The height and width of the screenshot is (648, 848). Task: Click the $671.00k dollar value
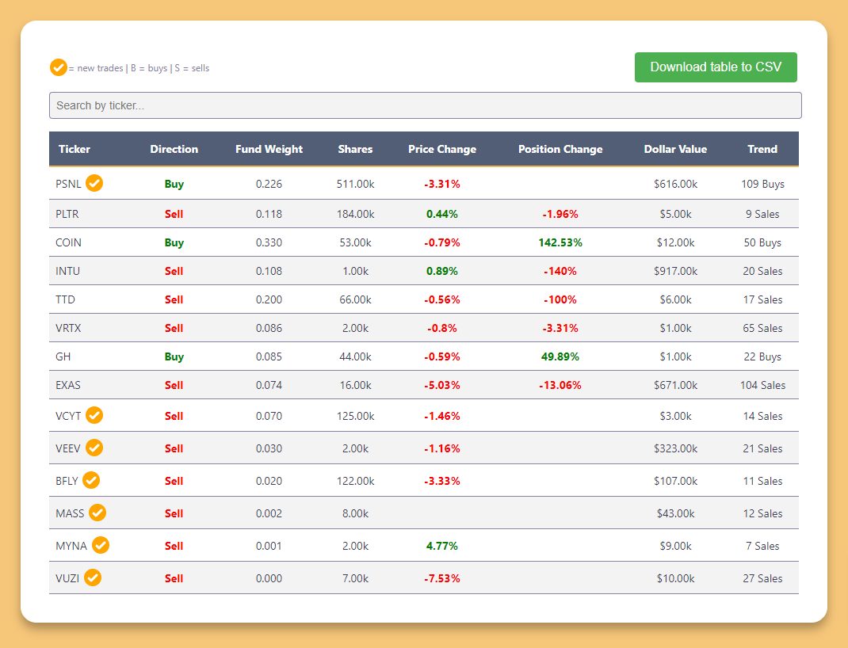pyautogui.click(x=675, y=386)
